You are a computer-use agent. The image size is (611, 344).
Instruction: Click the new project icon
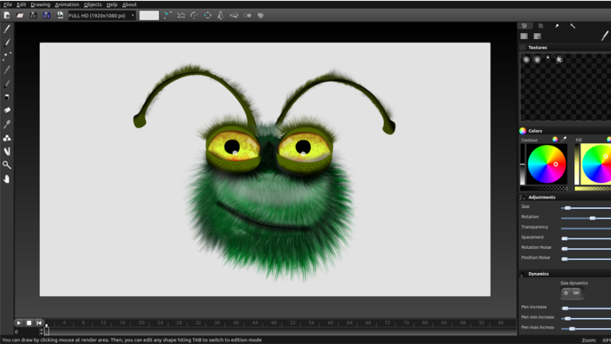point(6,15)
